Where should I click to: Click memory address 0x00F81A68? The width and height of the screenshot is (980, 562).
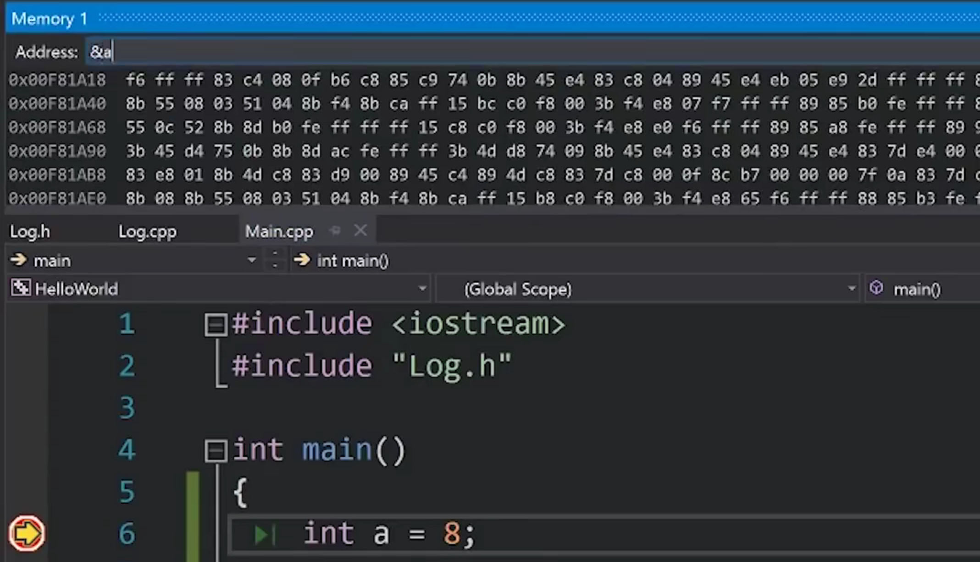pyautogui.click(x=57, y=128)
